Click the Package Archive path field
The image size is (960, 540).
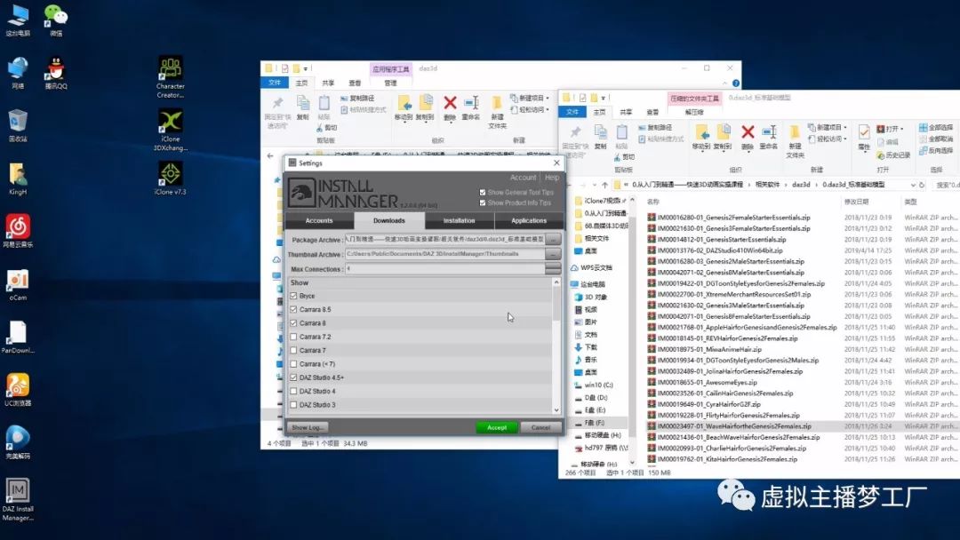click(x=444, y=239)
